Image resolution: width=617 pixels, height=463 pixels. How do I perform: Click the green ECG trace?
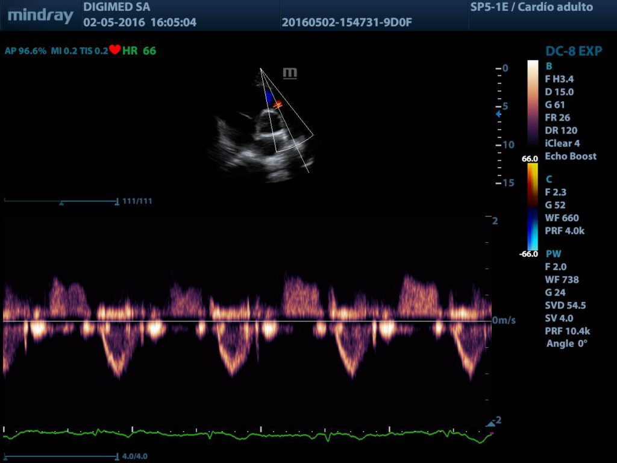pyautogui.click(x=241, y=433)
